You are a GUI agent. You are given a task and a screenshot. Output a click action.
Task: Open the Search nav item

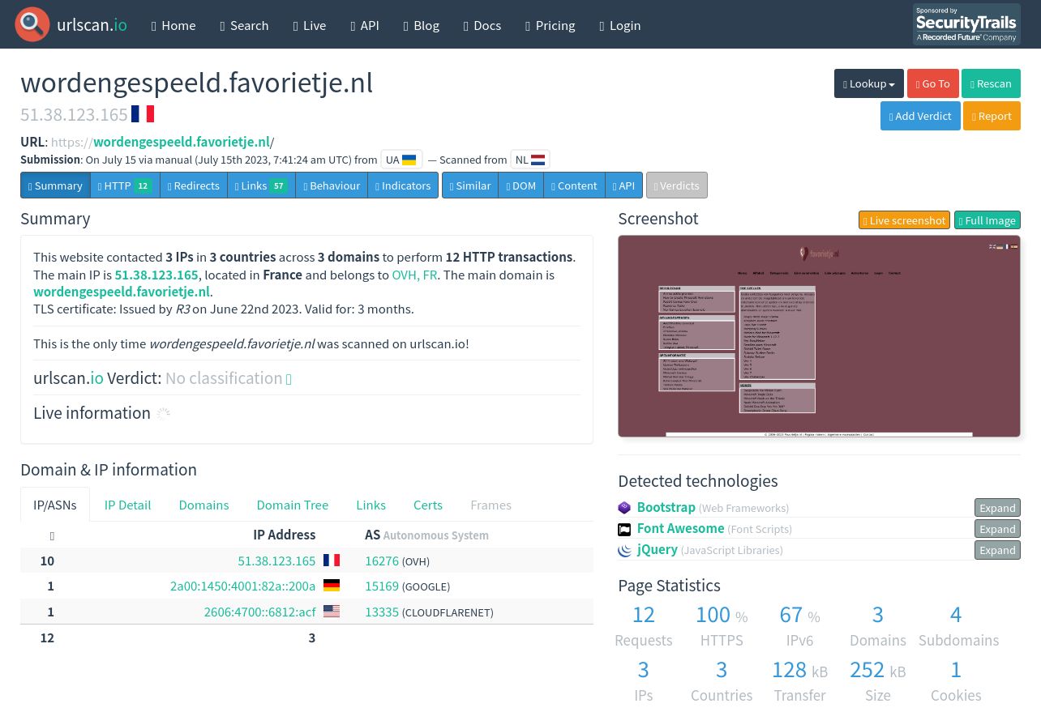[x=244, y=25]
